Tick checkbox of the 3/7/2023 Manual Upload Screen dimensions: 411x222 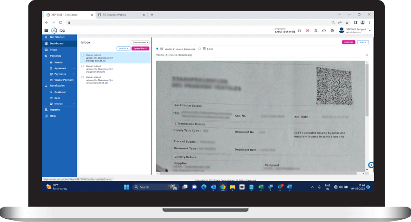[x=82, y=55]
